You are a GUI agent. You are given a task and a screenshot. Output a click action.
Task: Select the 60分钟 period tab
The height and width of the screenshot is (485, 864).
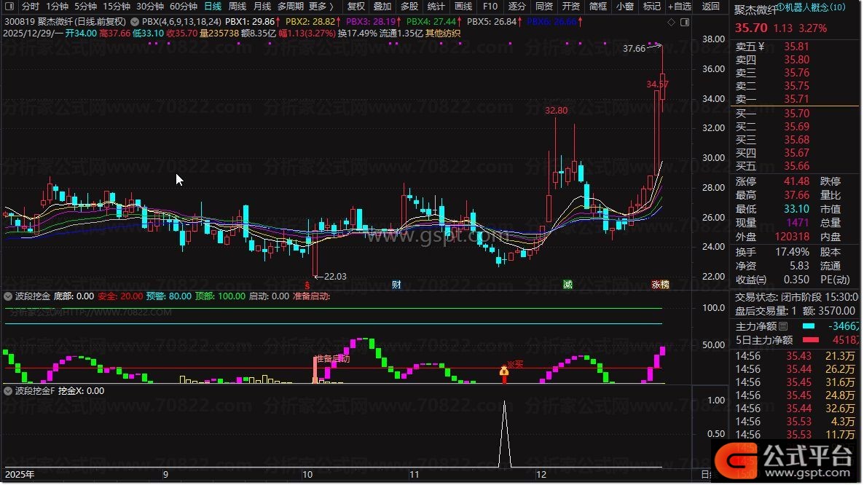coord(184,7)
